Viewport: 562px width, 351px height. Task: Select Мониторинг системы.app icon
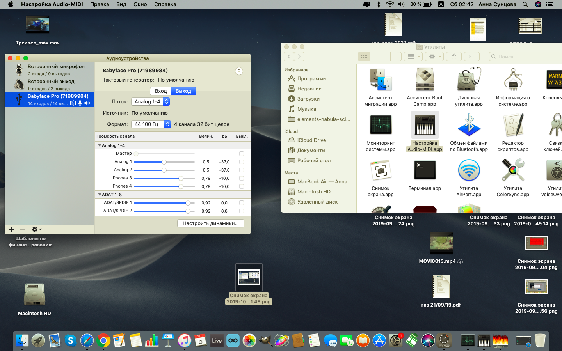381,126
